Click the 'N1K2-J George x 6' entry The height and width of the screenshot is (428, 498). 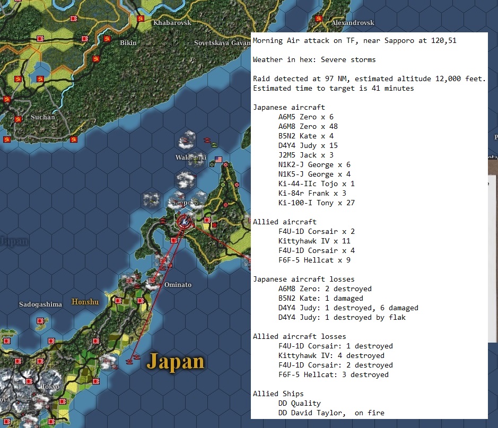[314, 164]
